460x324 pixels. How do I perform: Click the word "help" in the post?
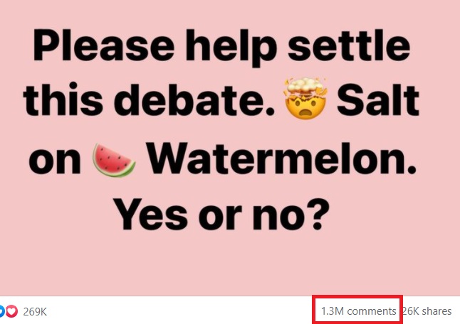coord(231,48)
